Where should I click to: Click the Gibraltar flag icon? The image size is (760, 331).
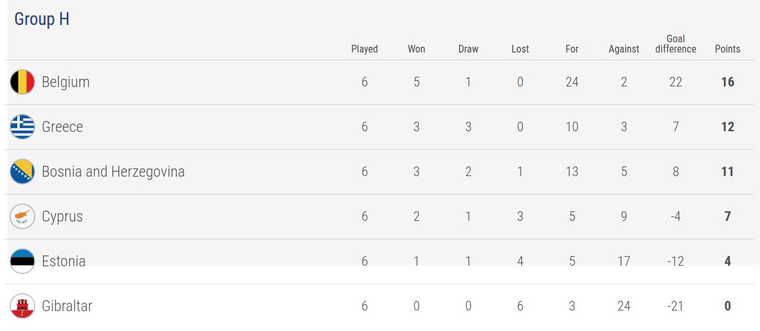point(22,306)
